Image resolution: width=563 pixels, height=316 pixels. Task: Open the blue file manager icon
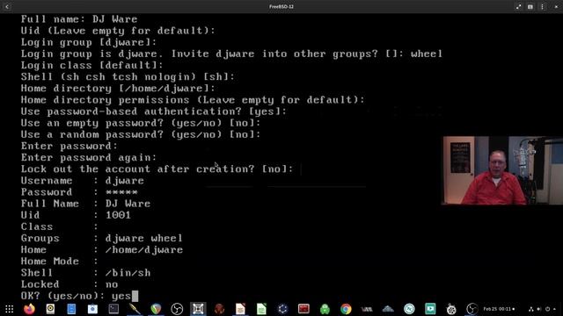tap(71, 309)
